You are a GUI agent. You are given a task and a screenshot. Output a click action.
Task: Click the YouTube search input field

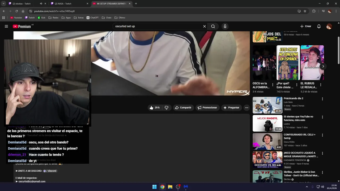click(158, 26)
